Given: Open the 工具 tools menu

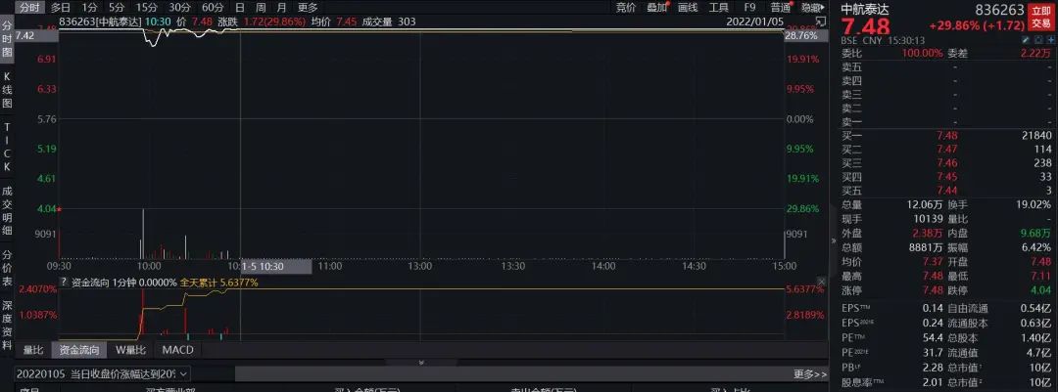Looking at the screenshot, I should point(719,8).
